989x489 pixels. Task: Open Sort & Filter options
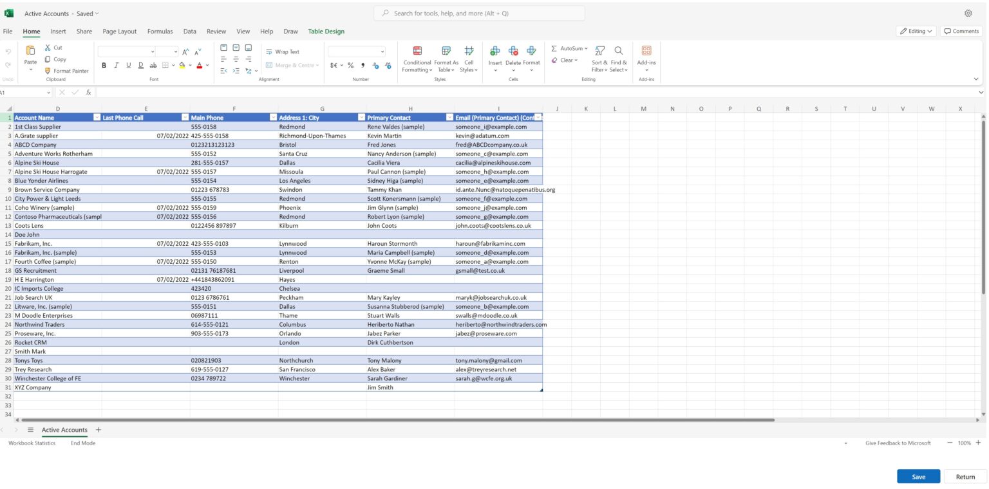coord(599,58)
